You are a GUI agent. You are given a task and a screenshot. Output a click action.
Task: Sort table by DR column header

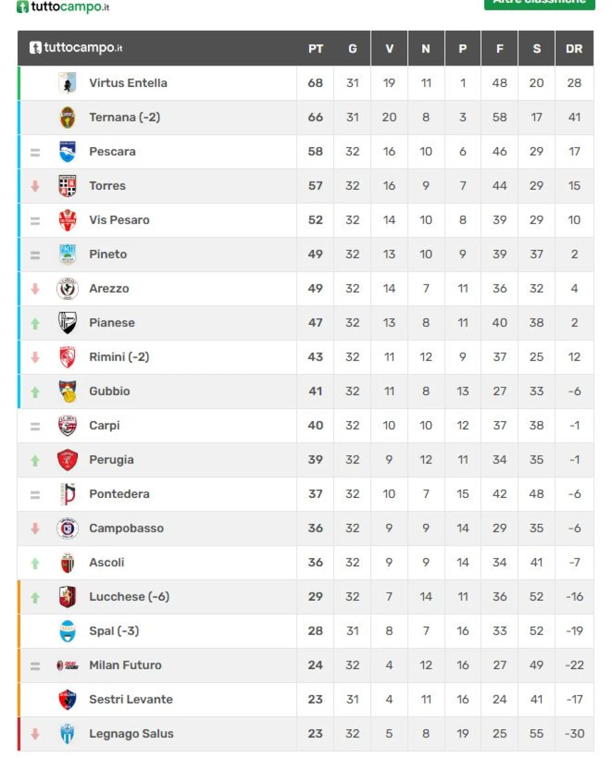coord(574,49)
